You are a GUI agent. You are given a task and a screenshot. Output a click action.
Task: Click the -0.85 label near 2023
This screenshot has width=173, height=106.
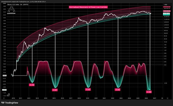(117, 90)
